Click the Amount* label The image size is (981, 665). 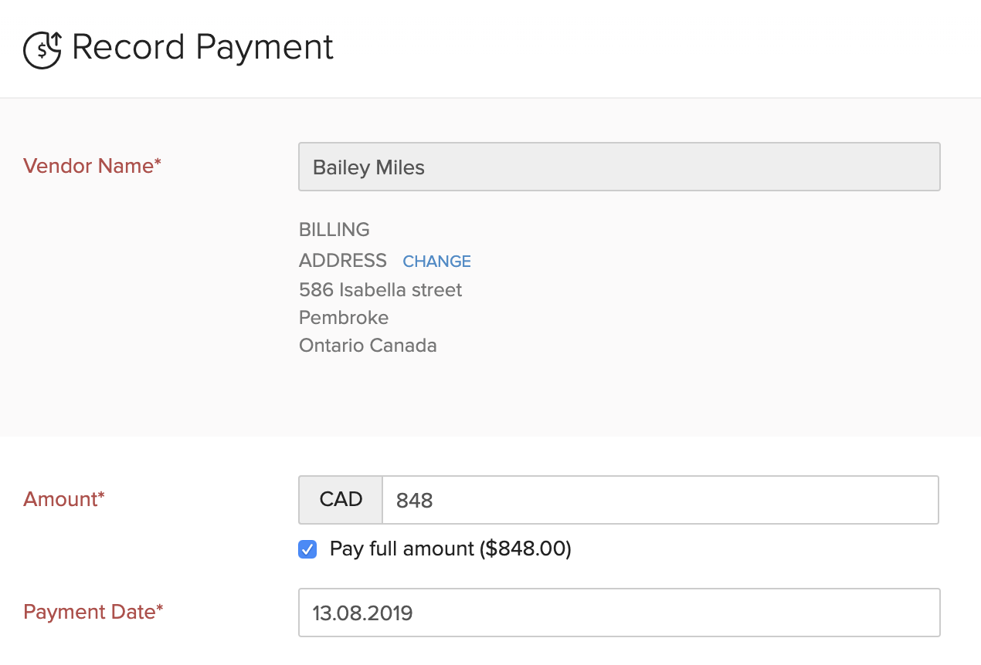tap(63, 499)
